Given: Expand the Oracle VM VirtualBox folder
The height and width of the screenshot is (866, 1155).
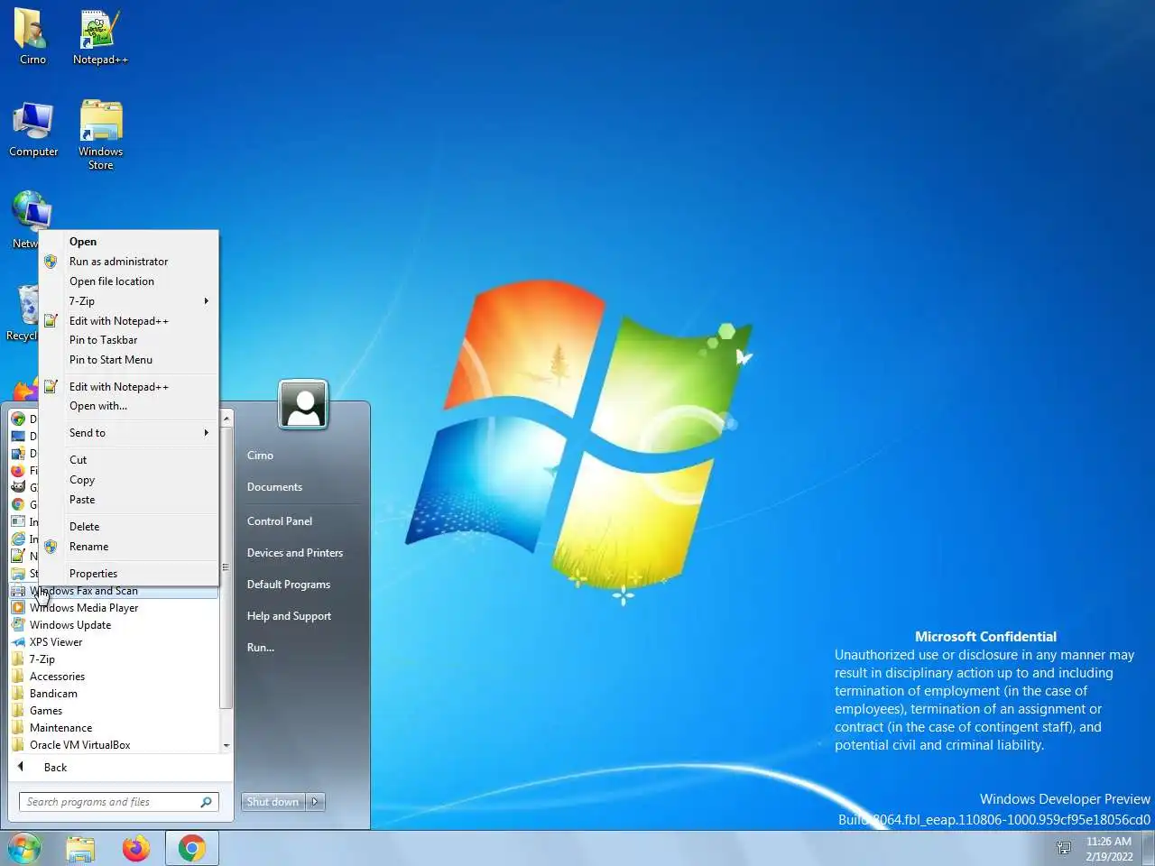Looking at the screenshot, I should tap(114, 745).
